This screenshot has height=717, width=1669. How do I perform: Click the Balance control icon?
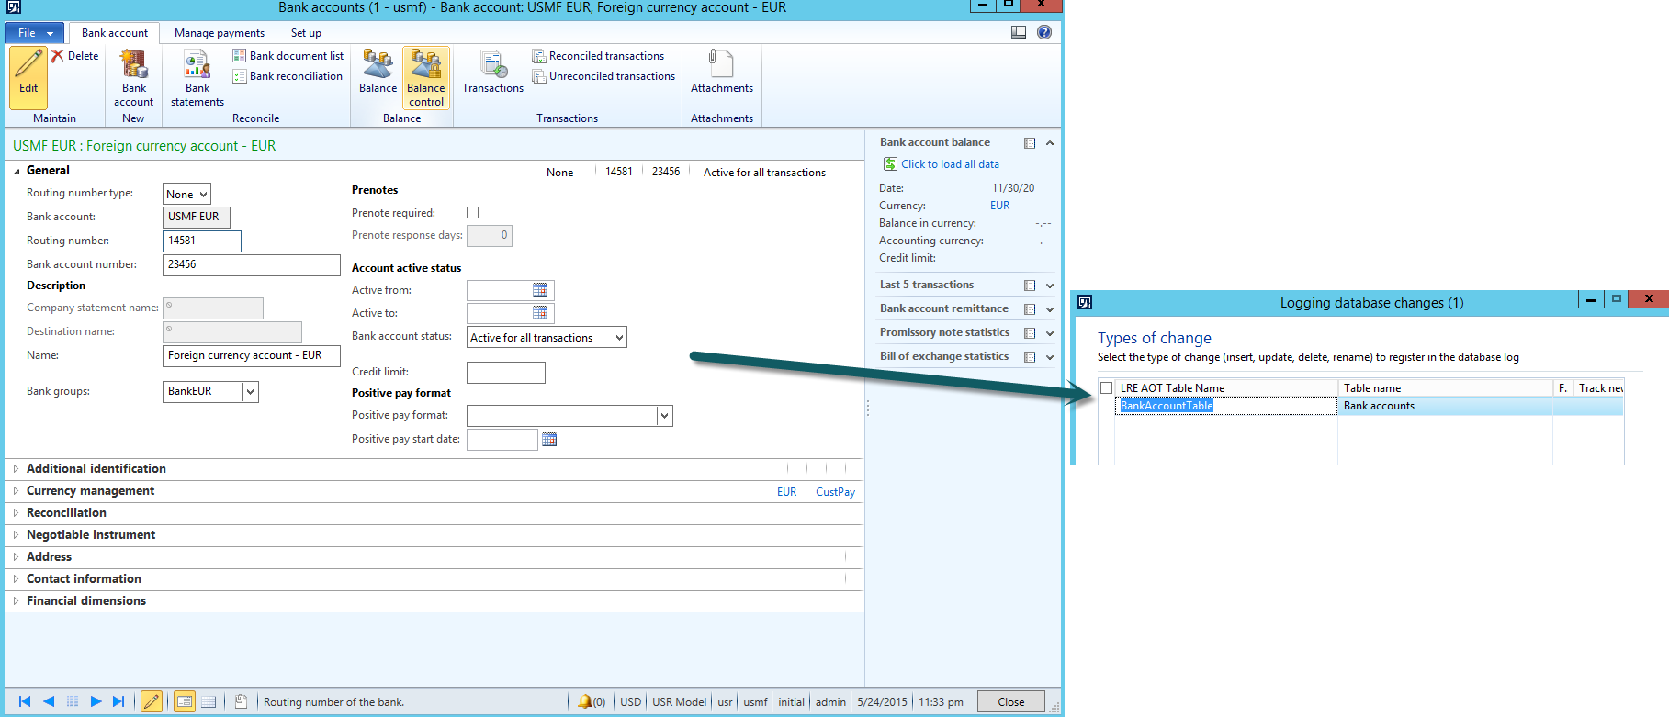425,65
